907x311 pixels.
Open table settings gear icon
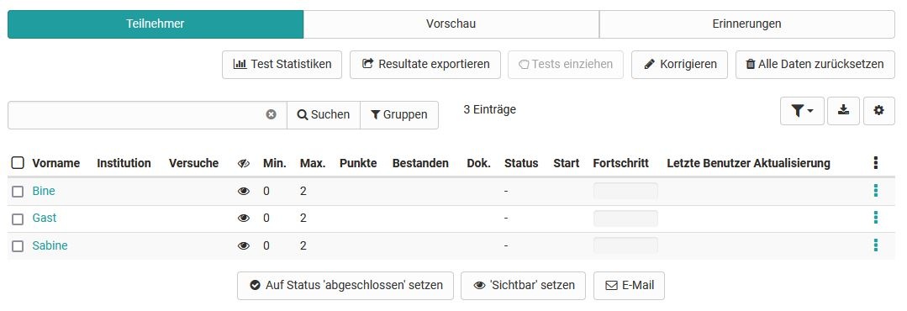878,111
